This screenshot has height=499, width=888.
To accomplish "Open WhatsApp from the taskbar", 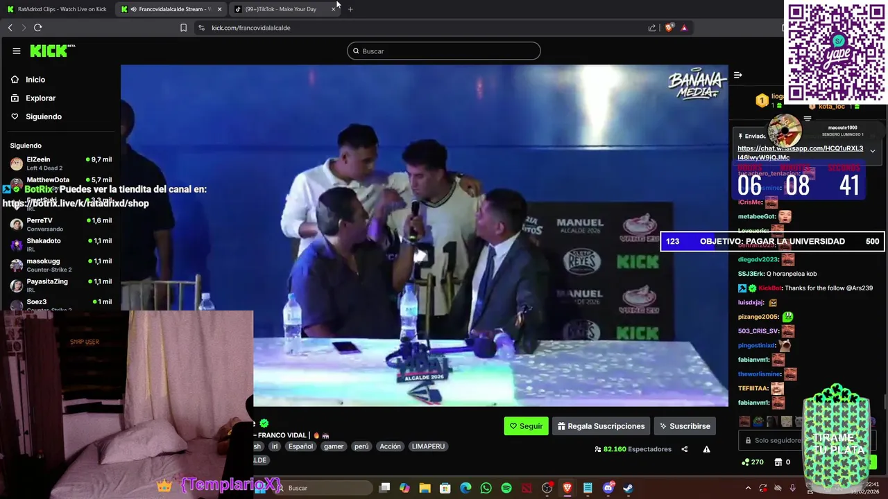I will click(486, 488).
